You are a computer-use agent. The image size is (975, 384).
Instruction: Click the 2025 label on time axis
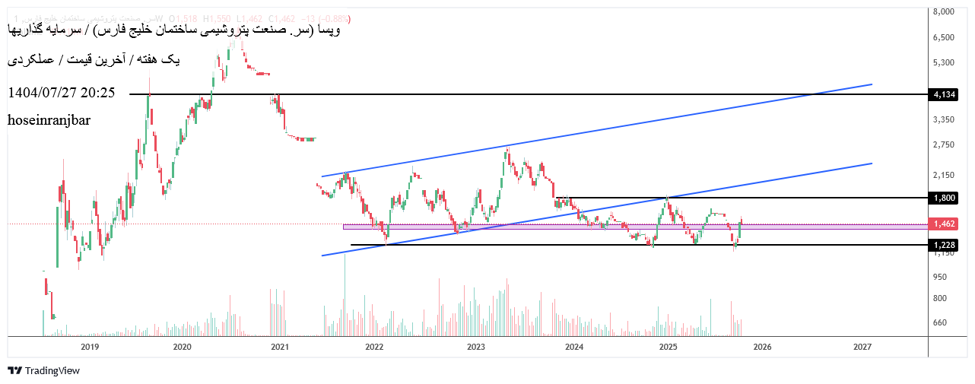[x=668, y=347]
